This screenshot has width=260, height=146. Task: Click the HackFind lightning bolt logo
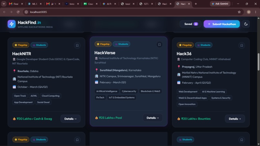[x=12, y=24]
